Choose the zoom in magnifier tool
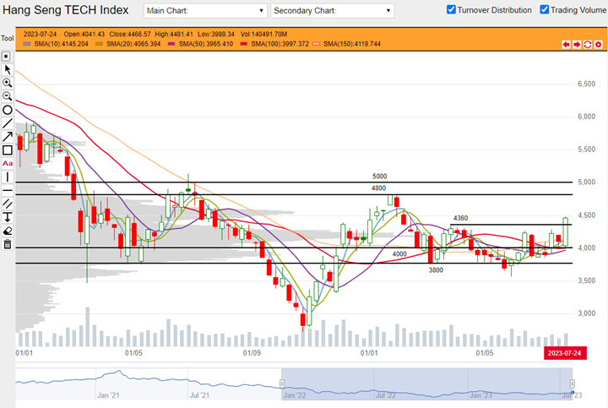The image size is (608, 408). pyautogui.click(x=7, y=83)
